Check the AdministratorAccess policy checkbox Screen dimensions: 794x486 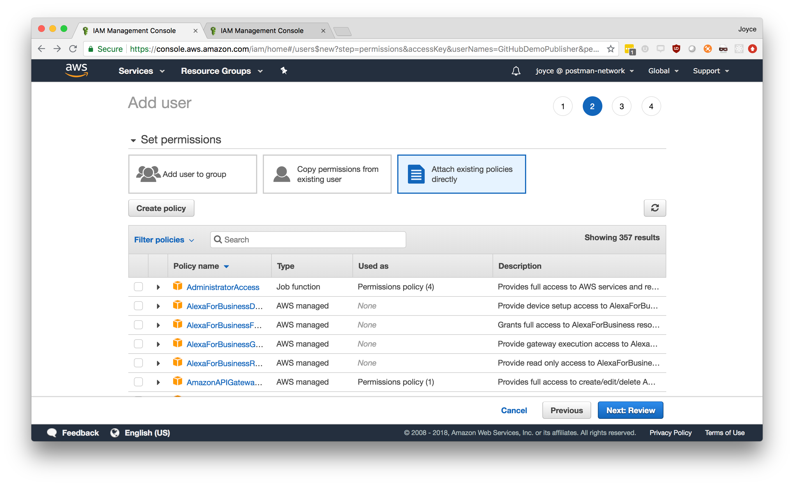(x=139, y=287)
